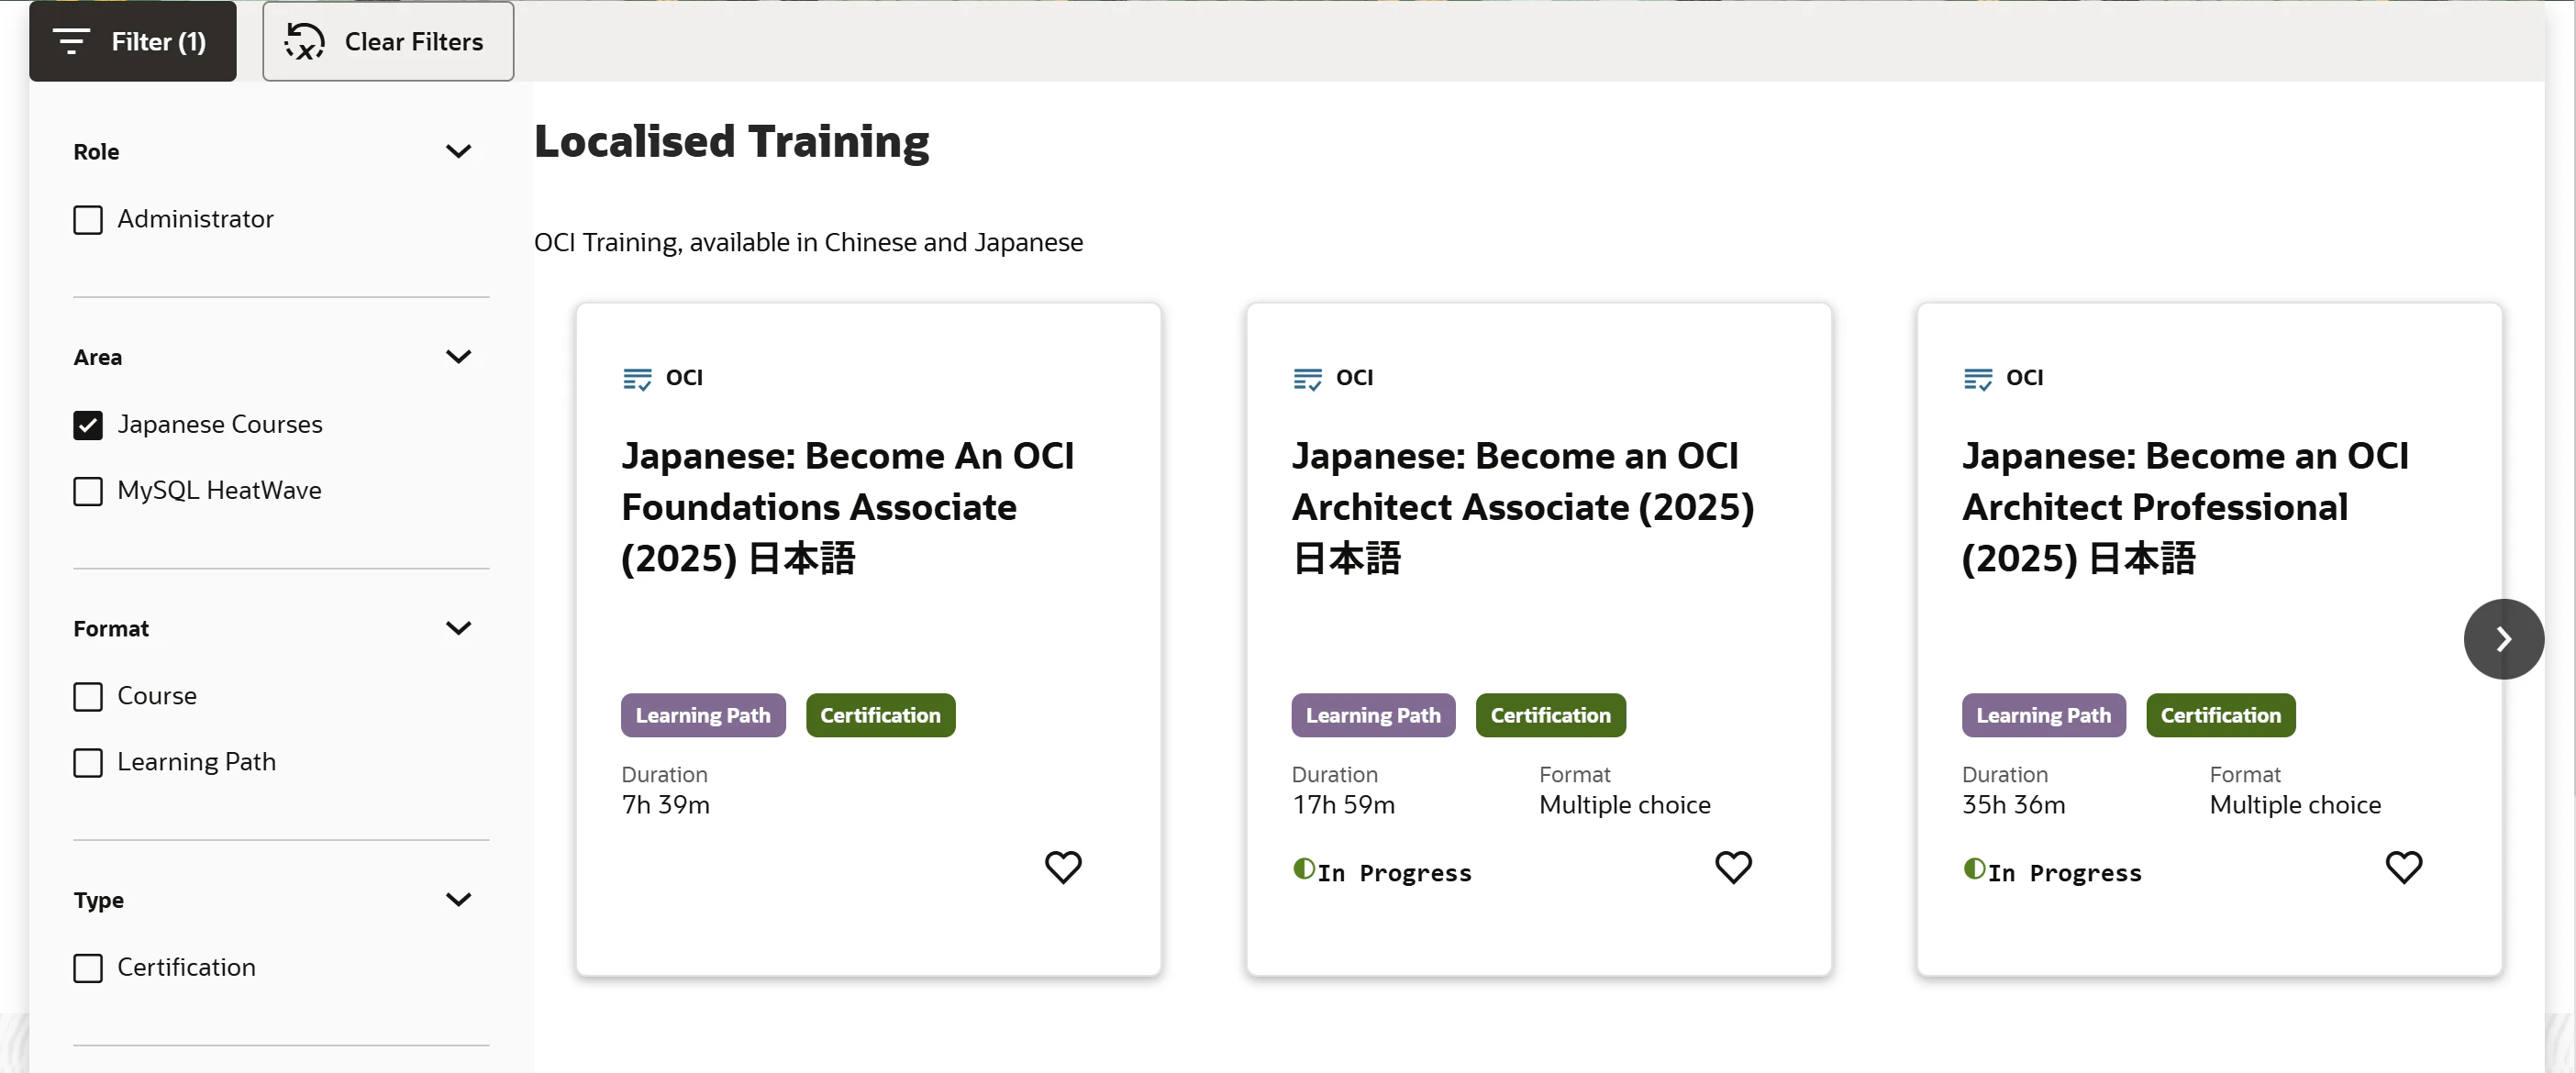Favorite the OCI Architect Associate card
The height and width of the screenshot is (1073, 2576).
[1733, 867]
